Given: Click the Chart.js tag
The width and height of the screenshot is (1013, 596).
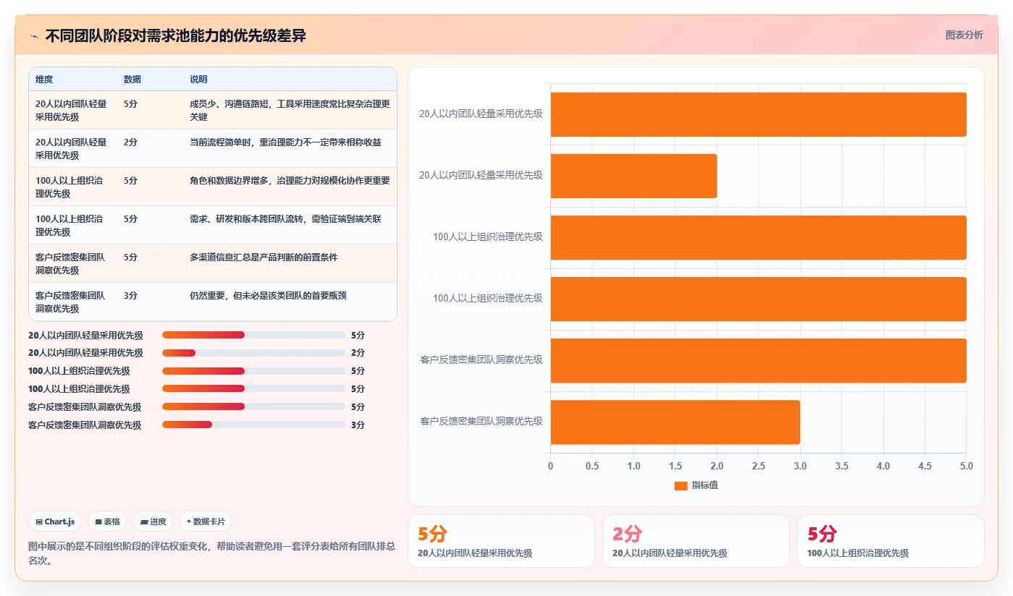Looking at the screenshot, I should pos(55,521).
